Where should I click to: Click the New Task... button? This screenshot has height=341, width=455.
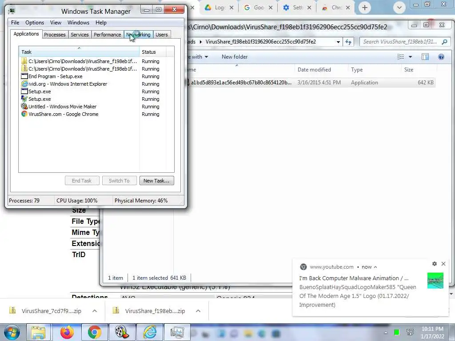[x=157, y=181]
